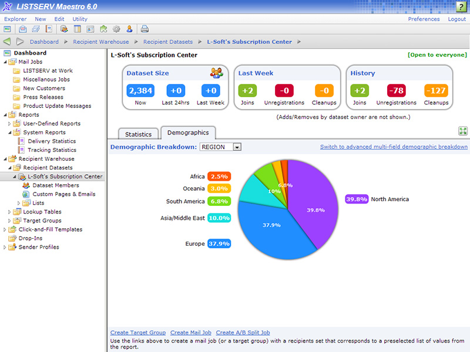Expand the Sender Profiles node
Image resolution: width=470 pixels, height=352 pixels.
[5, 247]
